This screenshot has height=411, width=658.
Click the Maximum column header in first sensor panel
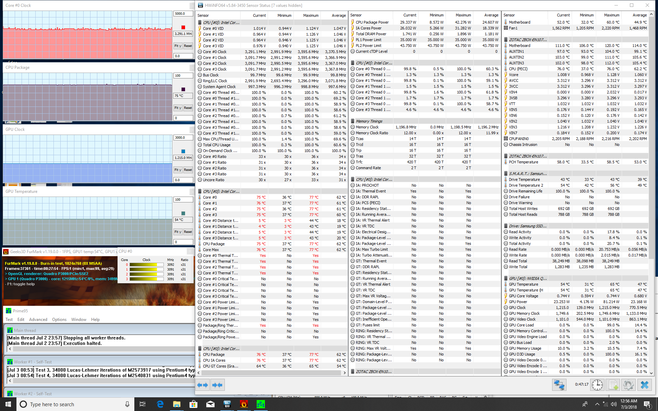pyautogui.click(x=310, y=15)
